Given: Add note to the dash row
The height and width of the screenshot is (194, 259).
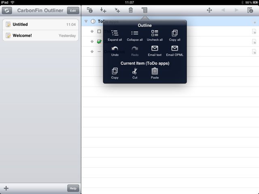Looking at the screenshot, I should (254, 52).
